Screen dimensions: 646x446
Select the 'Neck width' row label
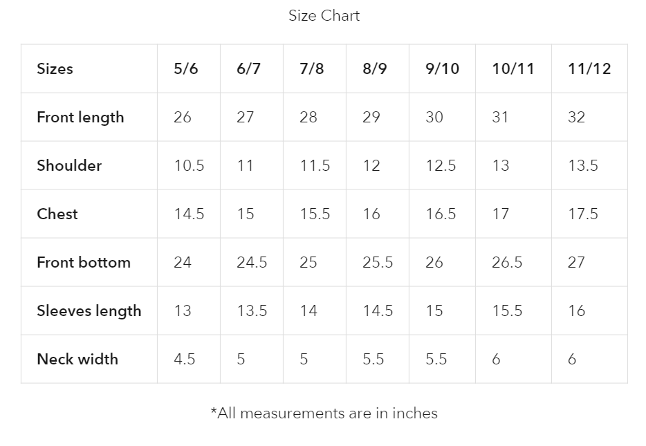tap(77, 360)
